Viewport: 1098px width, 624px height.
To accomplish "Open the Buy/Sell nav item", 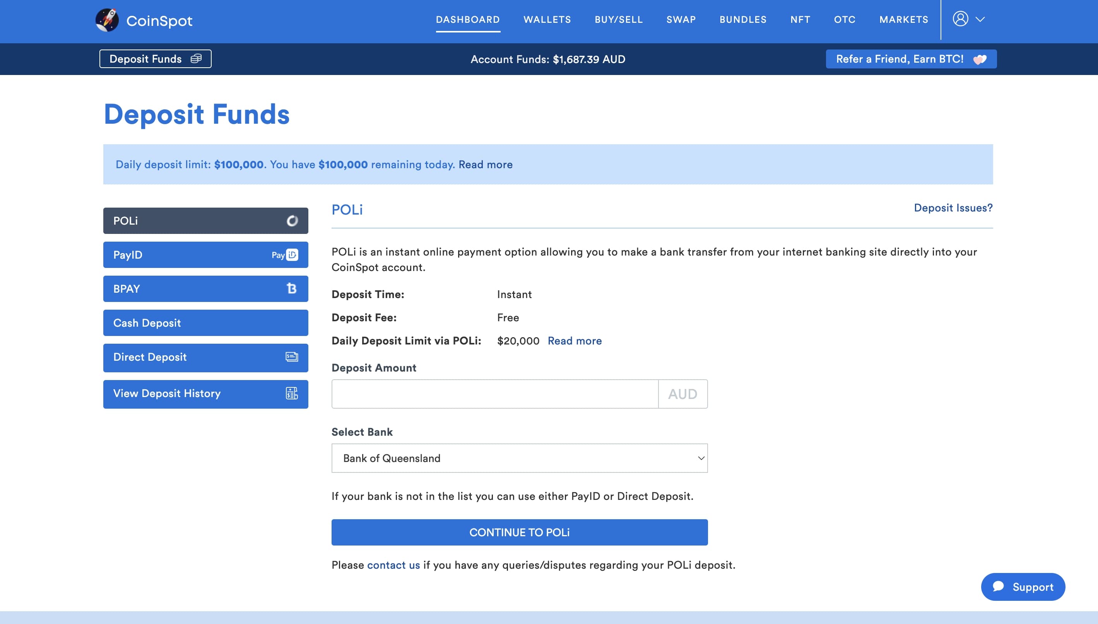I will coord(618,20).
